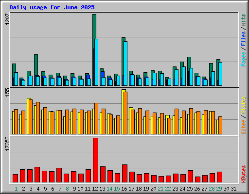Click the cyan pages bar for day 29

pyautogui.click(x=220, y=74)
